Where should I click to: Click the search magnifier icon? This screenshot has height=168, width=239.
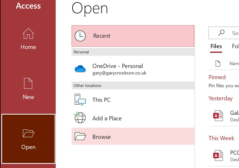point(221,33)
